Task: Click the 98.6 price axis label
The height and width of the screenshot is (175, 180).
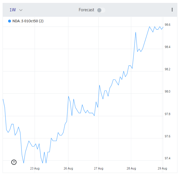Action: pos(168,25)
